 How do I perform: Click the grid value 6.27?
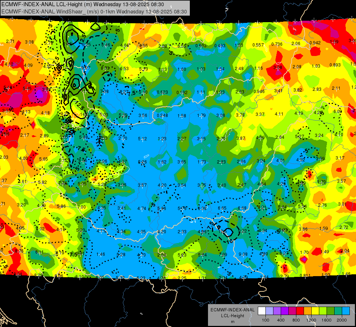(x=284, y=253)
